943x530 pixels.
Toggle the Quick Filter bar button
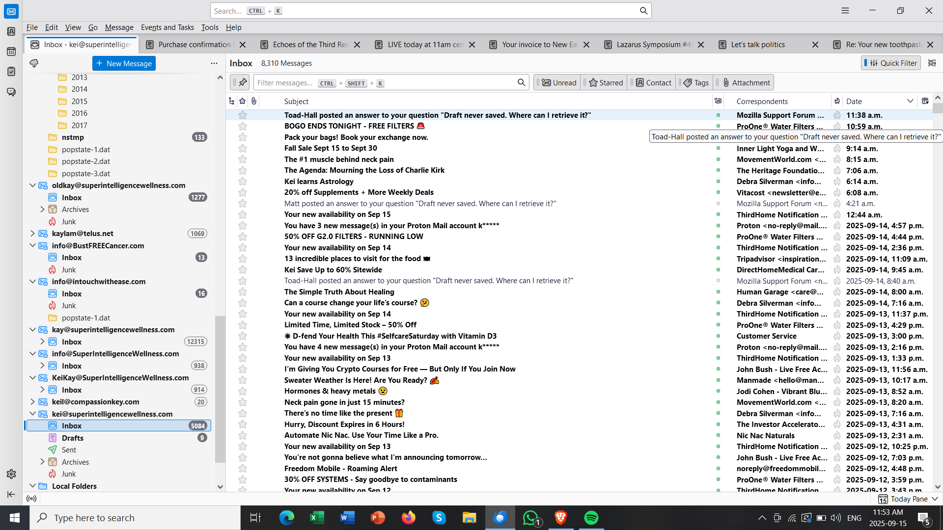(x=891, y=63)
